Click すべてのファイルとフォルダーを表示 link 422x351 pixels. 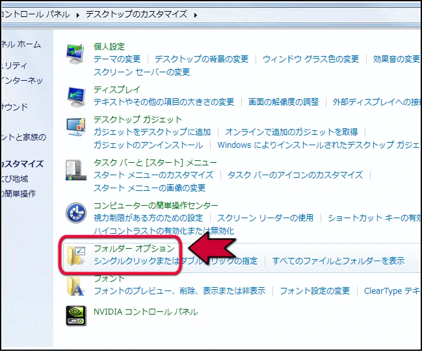(338, 260)
